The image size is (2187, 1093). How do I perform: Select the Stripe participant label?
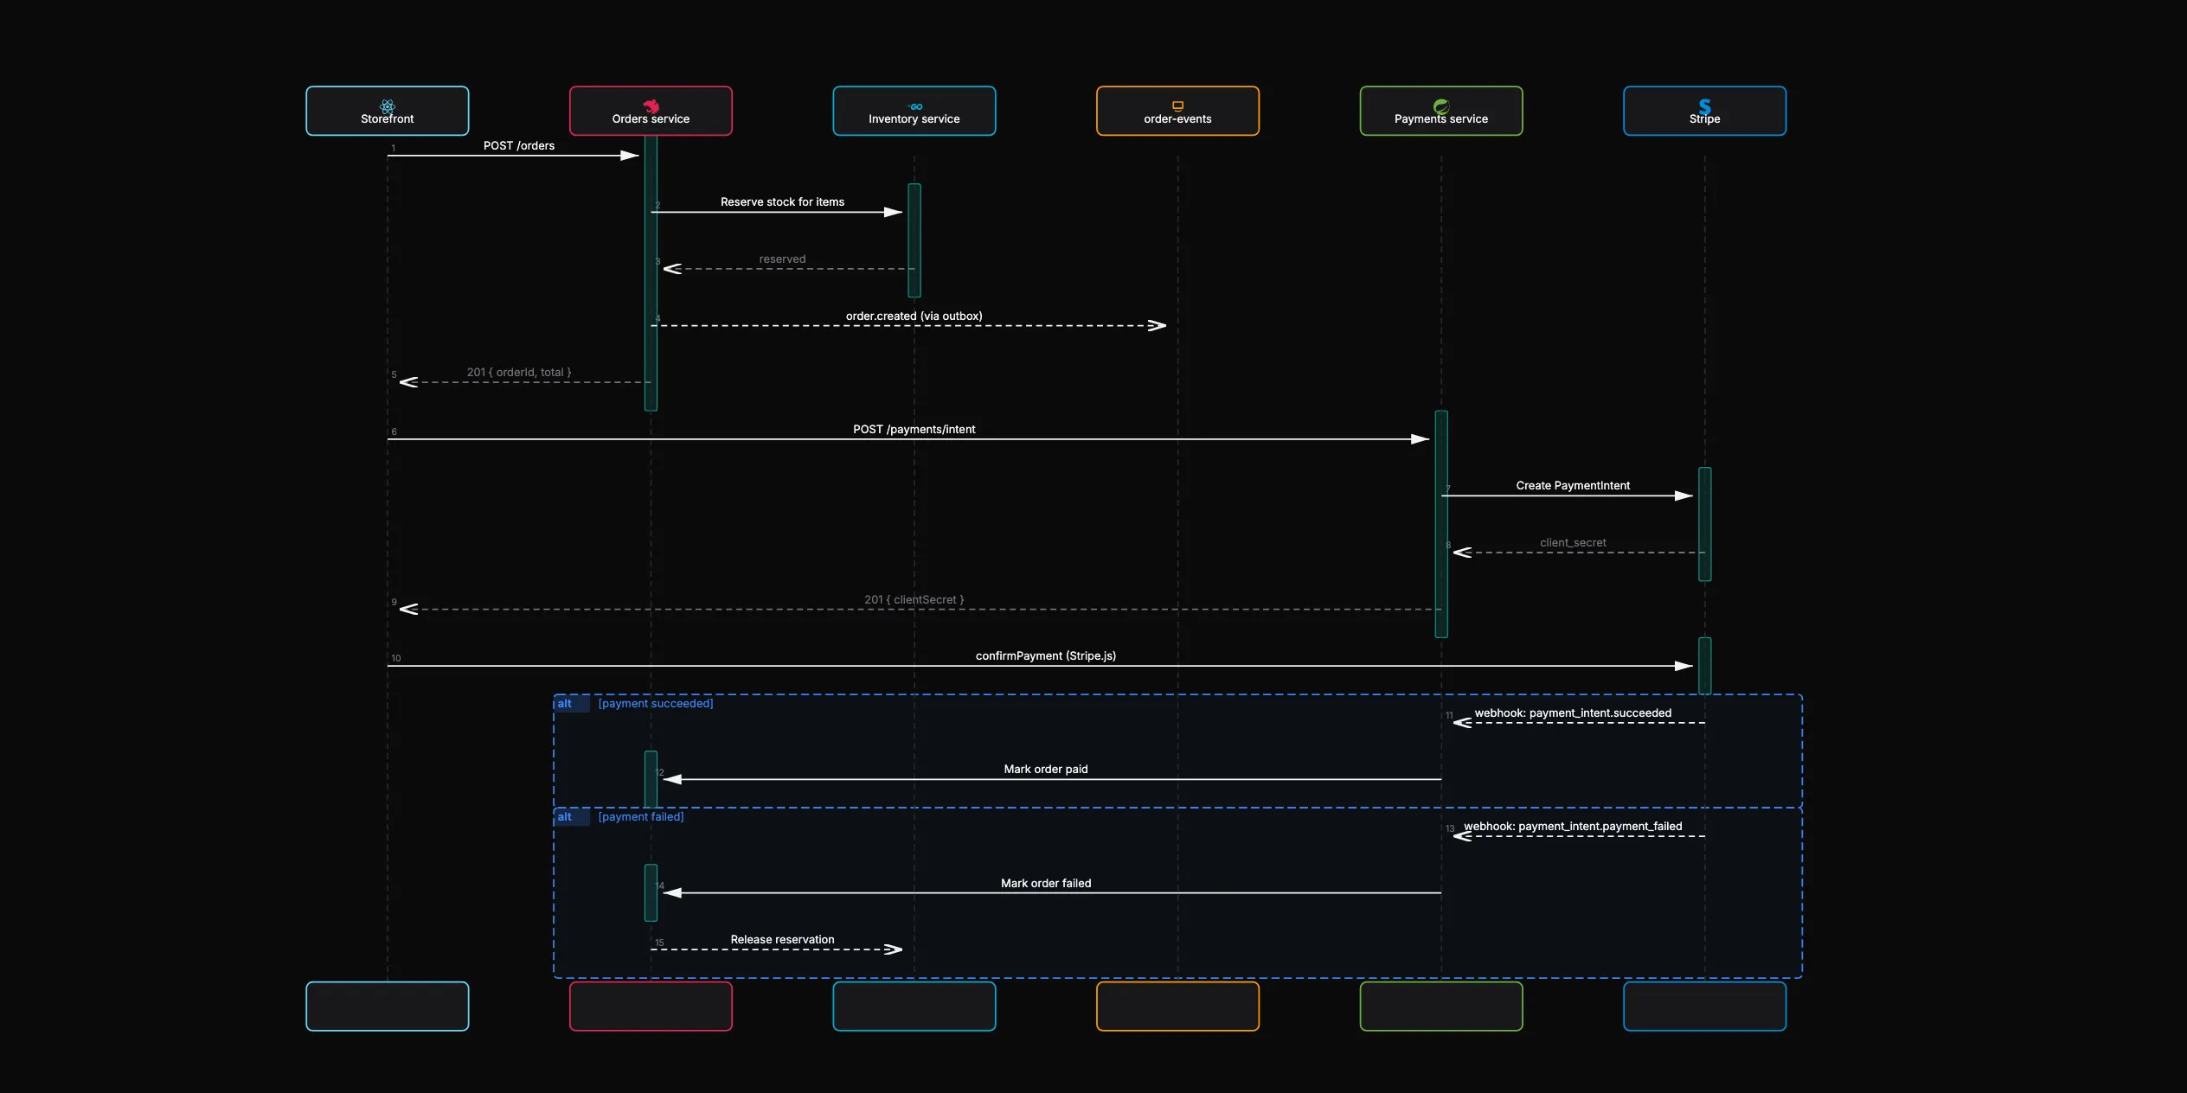click(x=1704, y=119)
